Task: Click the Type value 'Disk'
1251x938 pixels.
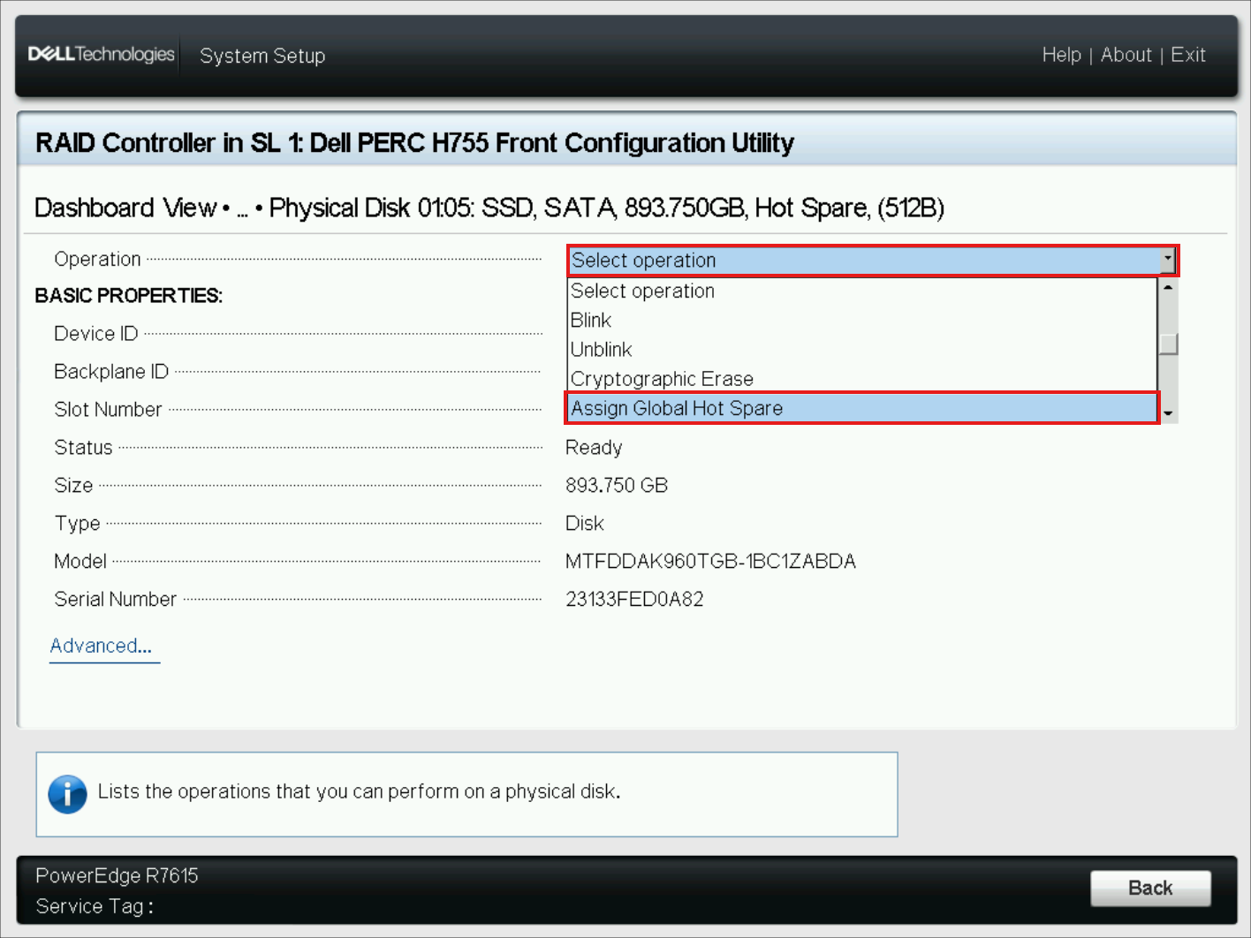Action: click(584, 523)
